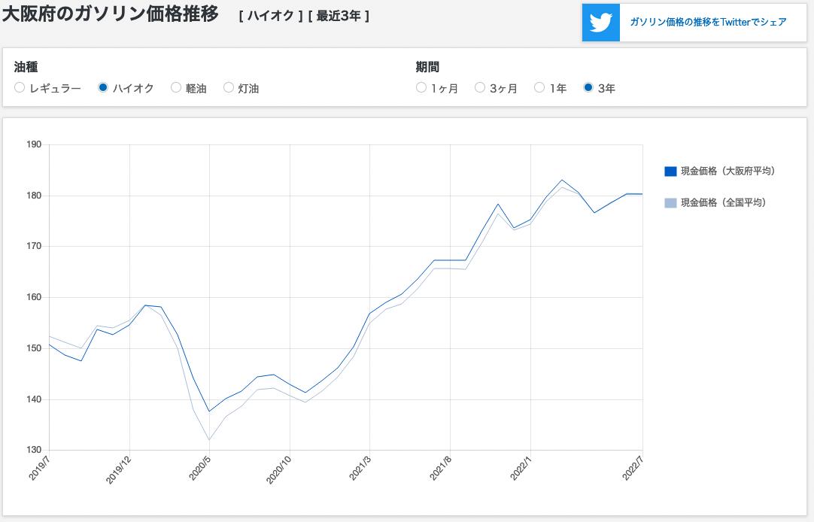The width and height of the screenshot is (814, 522).
Task: Click the chart low point near 2020/5
Action: pos(209,411)
